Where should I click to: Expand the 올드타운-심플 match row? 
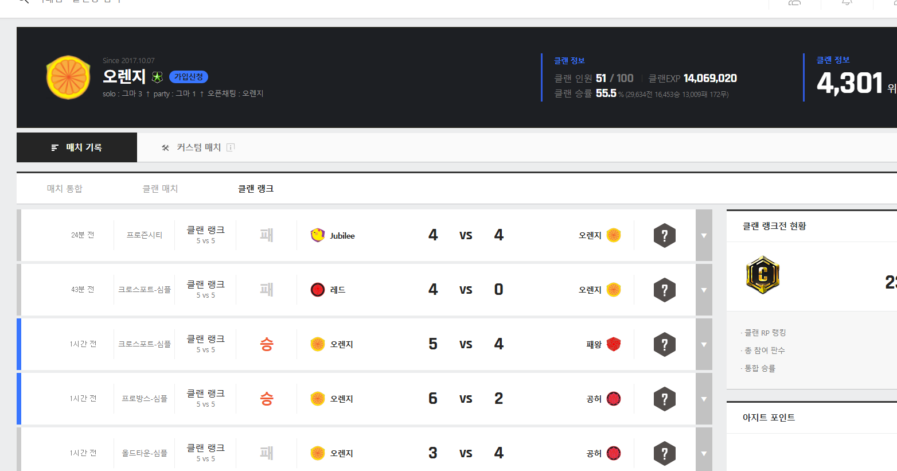(704, 453)
